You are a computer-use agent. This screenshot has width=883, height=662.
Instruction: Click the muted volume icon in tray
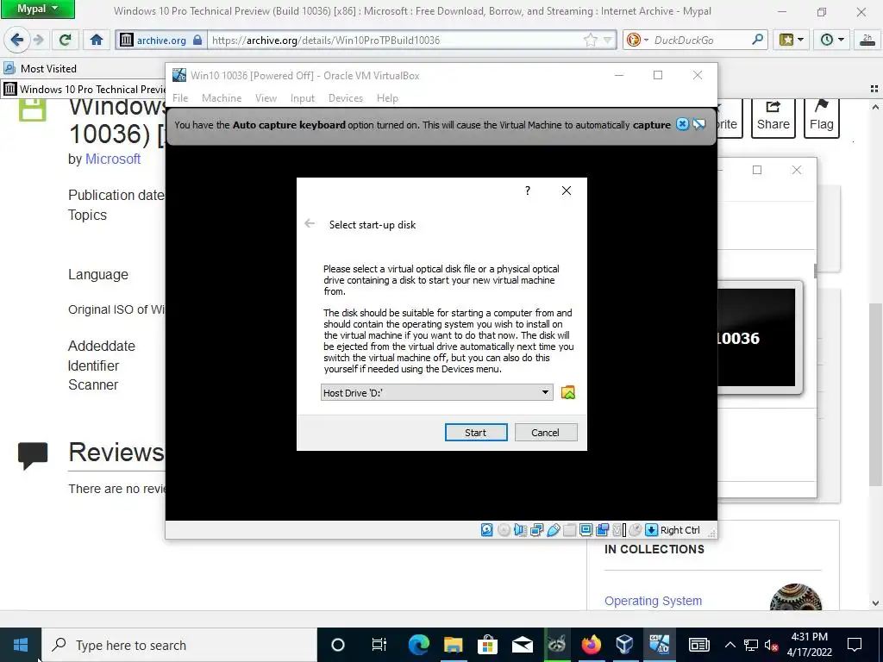pos(772,645)
